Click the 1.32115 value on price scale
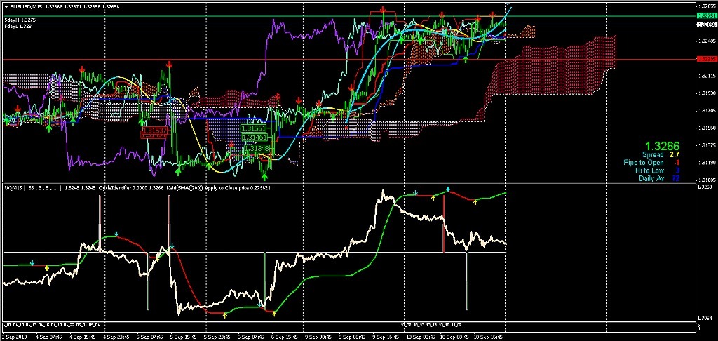This screenshot has width=718, height=341. point(706,76)
